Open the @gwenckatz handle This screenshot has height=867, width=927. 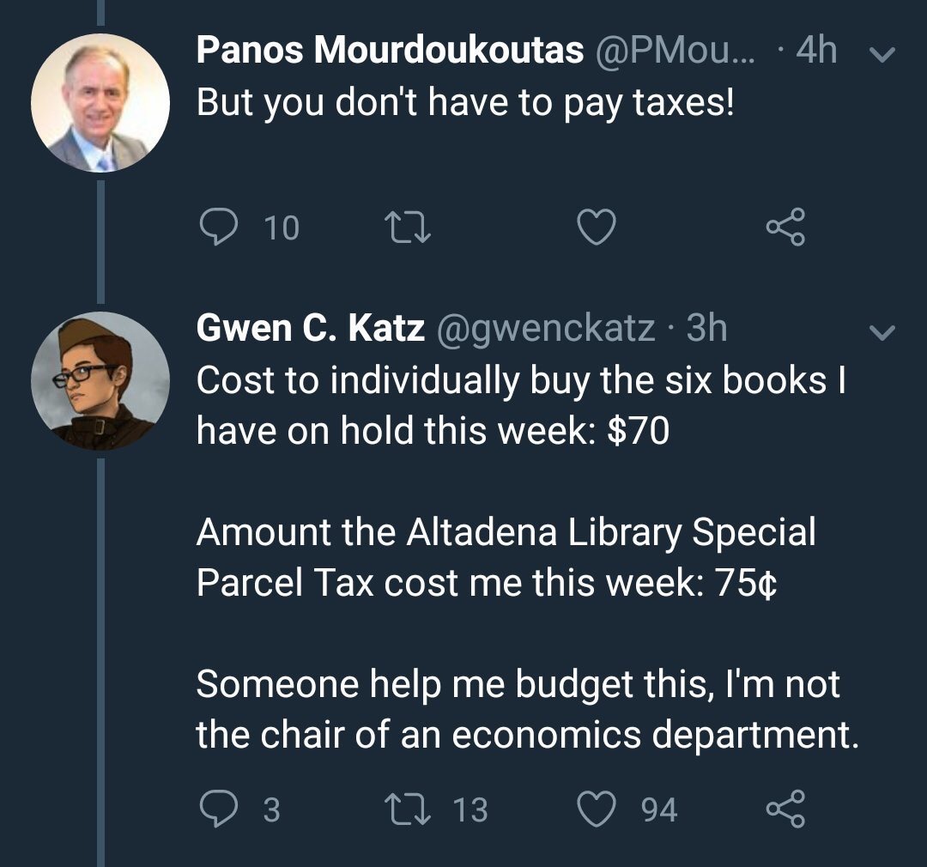[547, 328]
